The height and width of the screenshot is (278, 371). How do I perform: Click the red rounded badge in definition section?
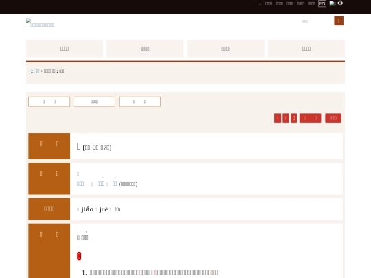[79, 256]
